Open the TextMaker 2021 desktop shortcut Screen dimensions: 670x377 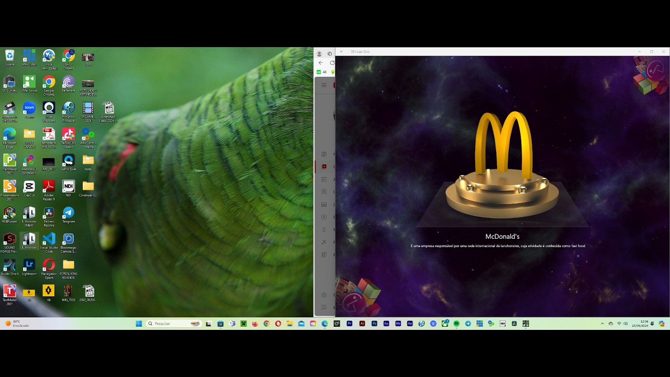(x=9, y=294)
